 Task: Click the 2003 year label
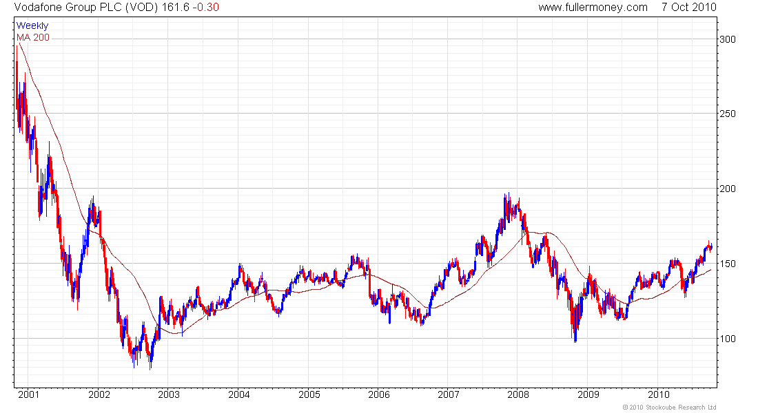(x=169, y=394)
